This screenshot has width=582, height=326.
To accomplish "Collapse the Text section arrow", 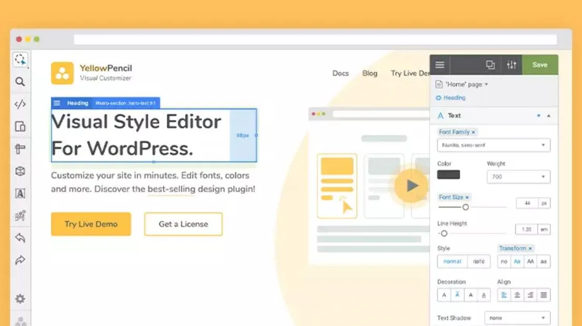I will coord(549,116).
